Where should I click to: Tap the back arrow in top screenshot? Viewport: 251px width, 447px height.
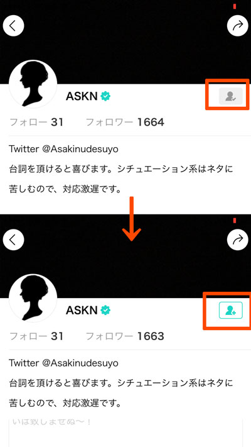[x=13, y=26]
